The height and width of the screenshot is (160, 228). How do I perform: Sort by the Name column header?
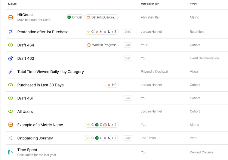tap(12, 4)
